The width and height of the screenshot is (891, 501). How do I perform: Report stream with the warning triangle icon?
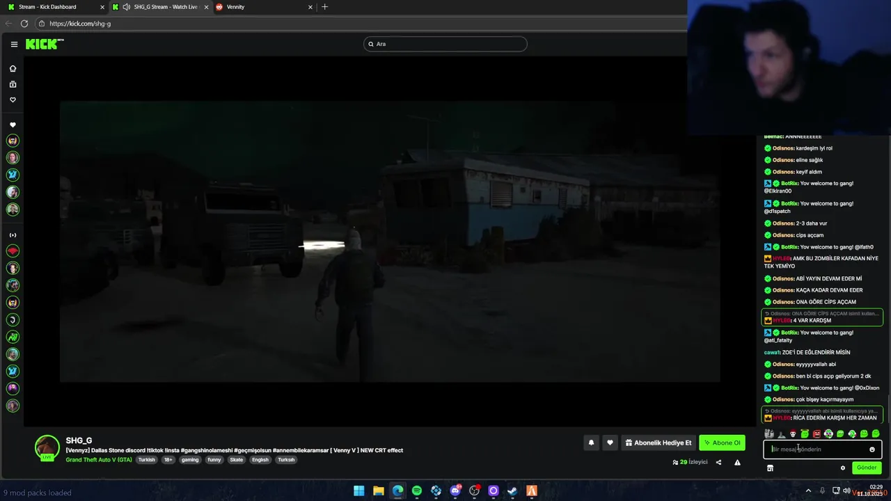[x=737, y=462]
